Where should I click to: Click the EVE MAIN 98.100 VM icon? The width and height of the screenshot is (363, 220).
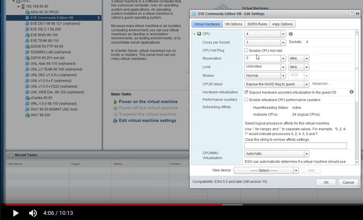(27, 35)
